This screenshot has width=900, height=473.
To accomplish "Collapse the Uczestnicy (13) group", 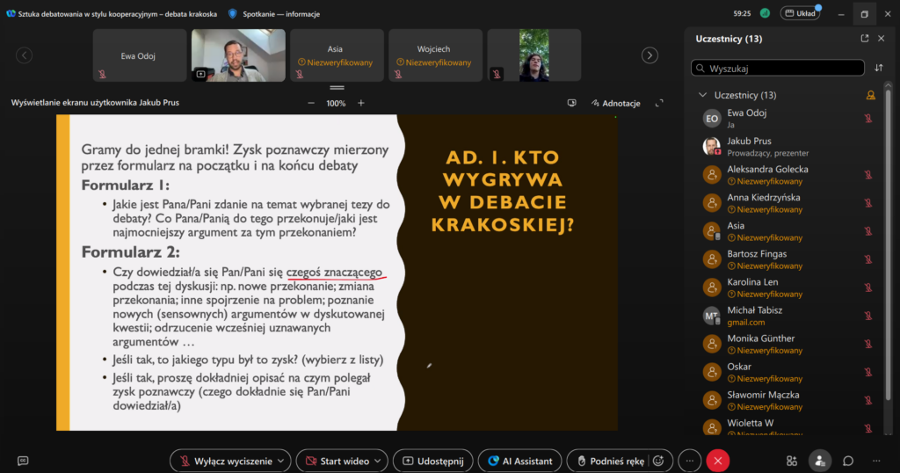I will click(702, 95).
